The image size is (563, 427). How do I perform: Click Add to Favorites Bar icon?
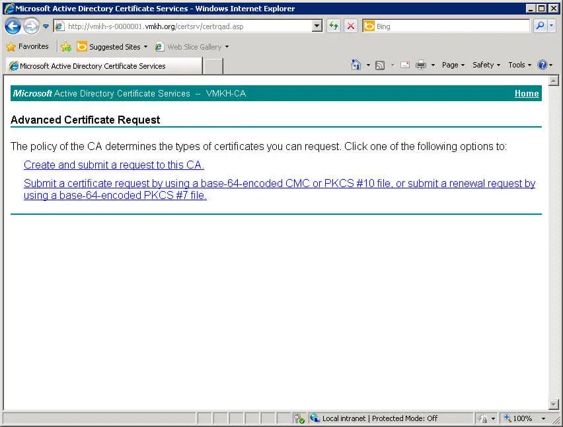coord(66,47)
